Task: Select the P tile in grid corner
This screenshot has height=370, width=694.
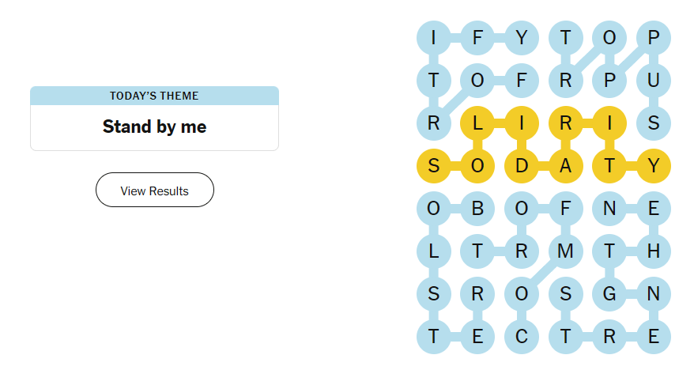Action: [653, 38]
